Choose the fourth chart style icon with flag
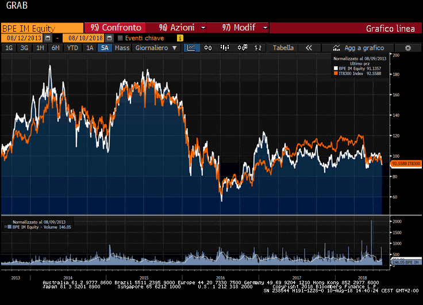 [x=242, y=48]
